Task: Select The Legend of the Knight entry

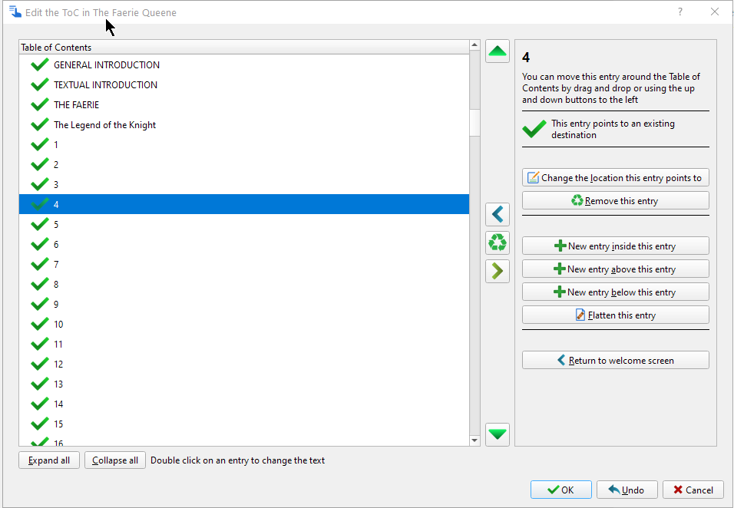Action: pyautogui.click(x=244, y=125)
